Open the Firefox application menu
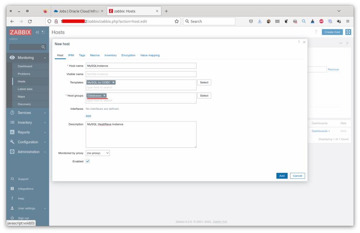 tap(348, 21)
